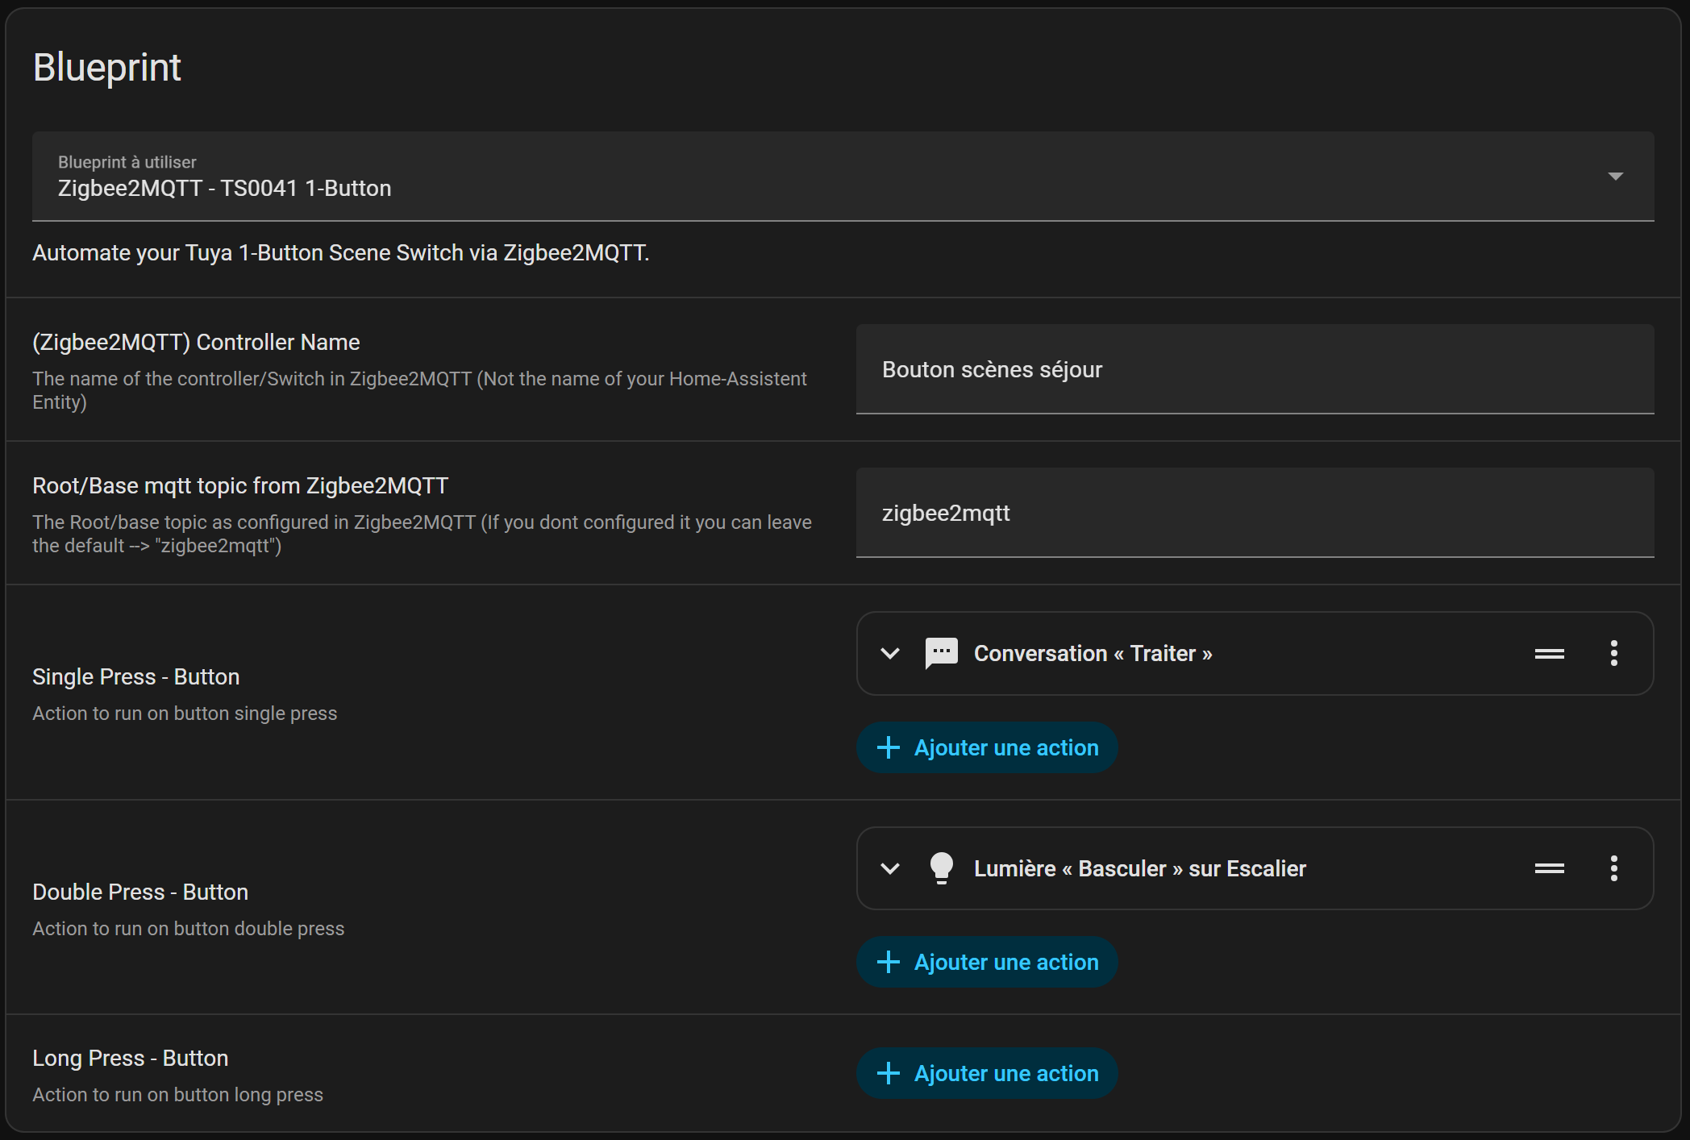This screenshot has width=1690, height=1140.
Task: Click the Conversation speech bubble icon
Action: [941, 653]
